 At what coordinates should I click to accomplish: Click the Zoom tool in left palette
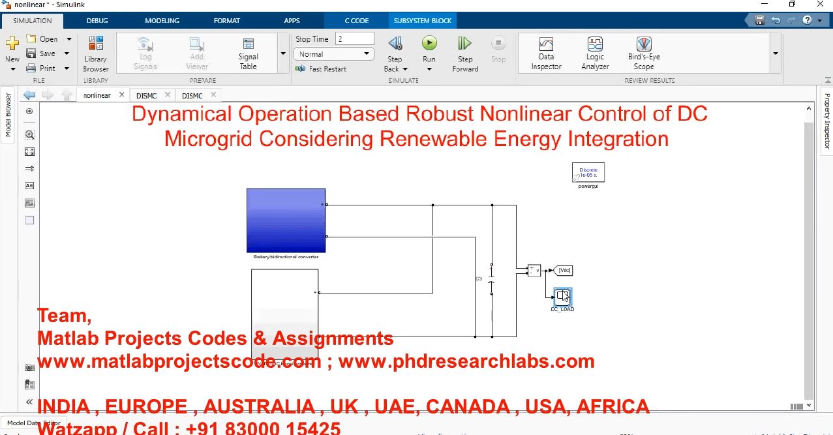[29, 135]
